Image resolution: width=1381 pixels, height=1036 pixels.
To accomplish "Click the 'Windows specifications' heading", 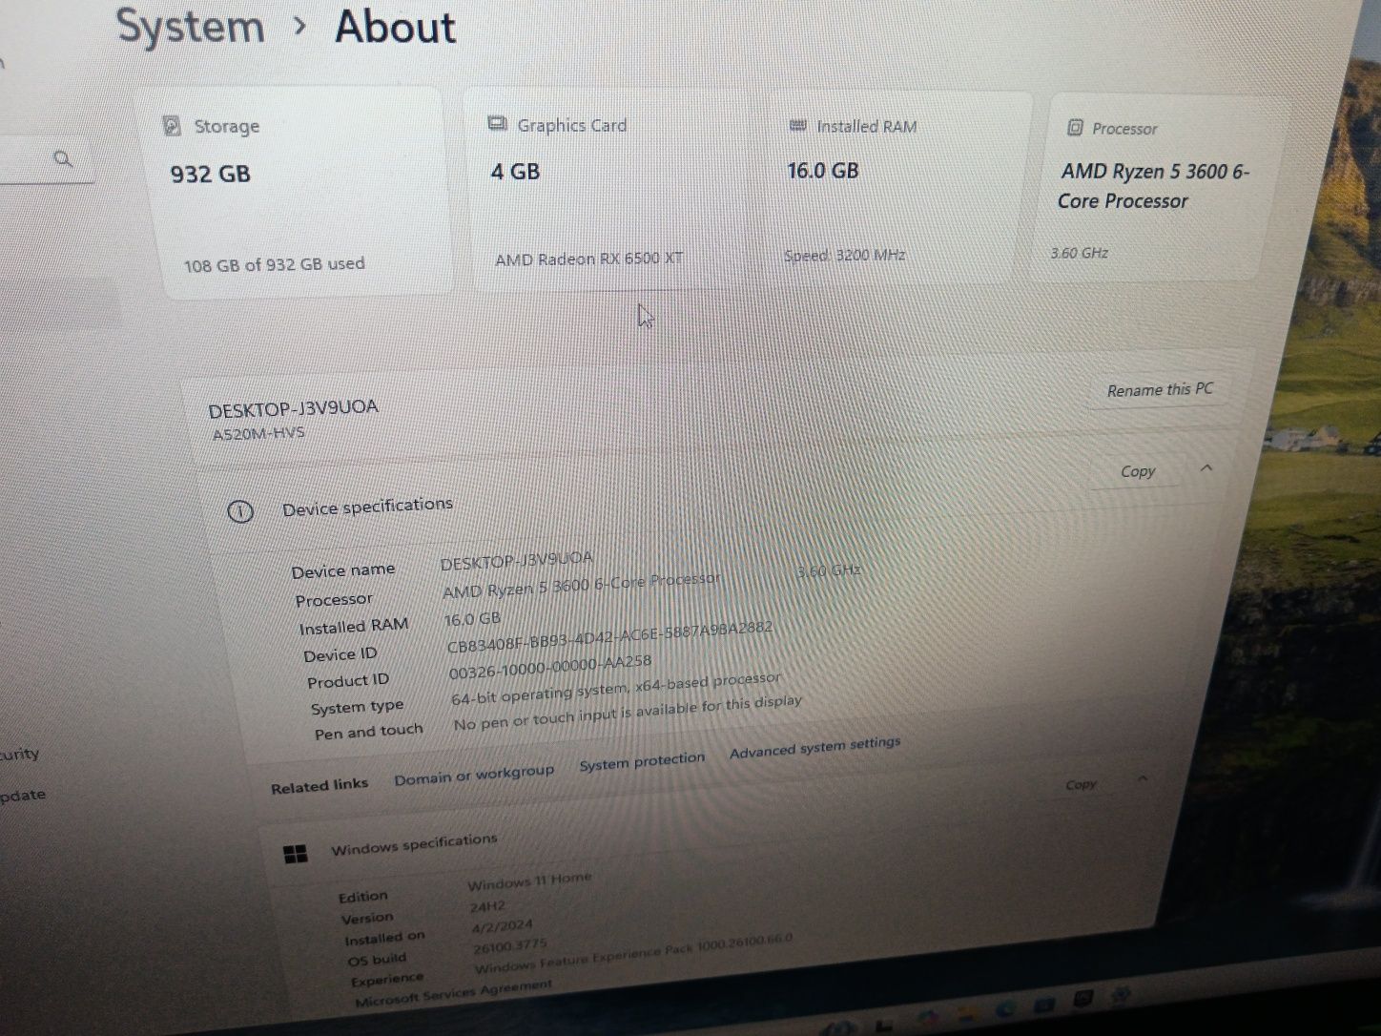I will click(414, 844).
